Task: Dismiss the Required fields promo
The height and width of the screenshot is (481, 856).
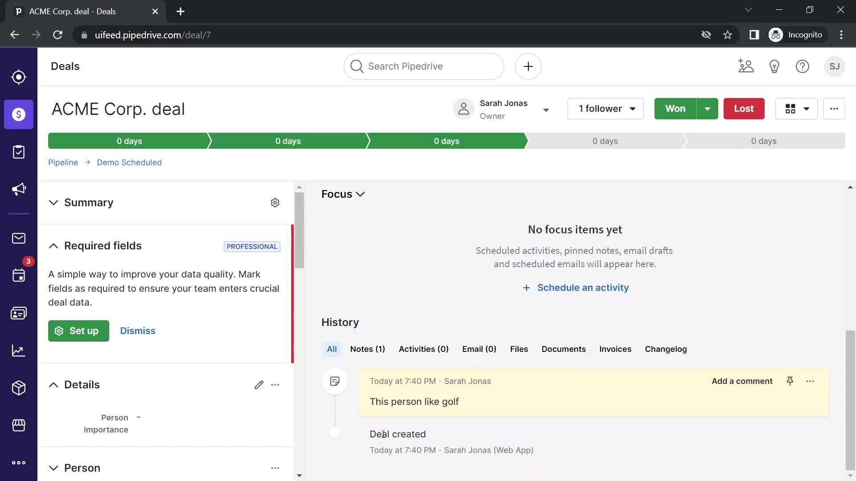Action: coord(138,331)
